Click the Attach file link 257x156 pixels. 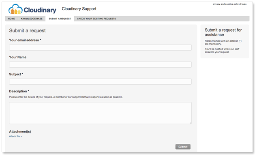[x=15, y=136]
